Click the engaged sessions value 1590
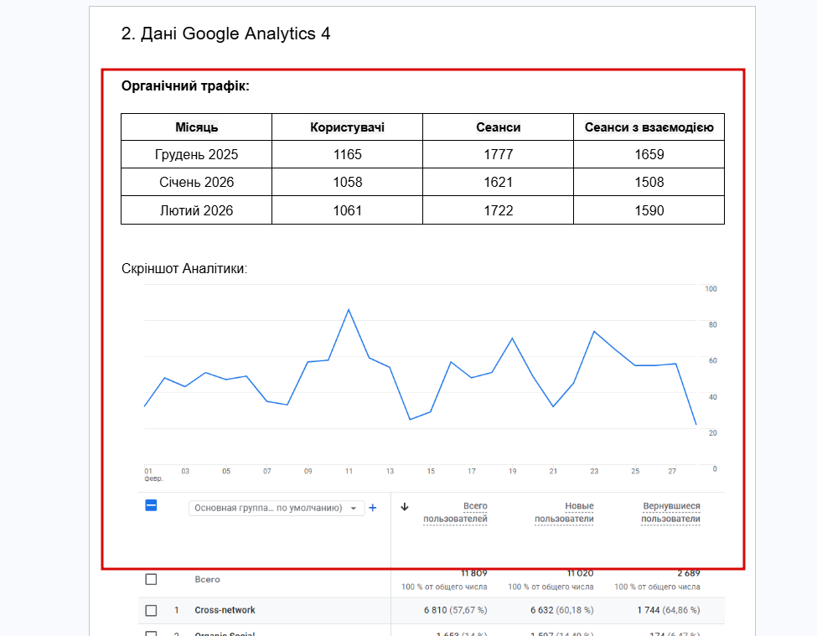 click(x=649, y=210)
